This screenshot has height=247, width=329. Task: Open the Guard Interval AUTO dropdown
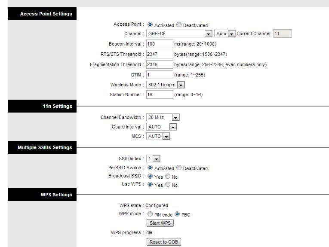pyautogui.click(x=162, y=127)
